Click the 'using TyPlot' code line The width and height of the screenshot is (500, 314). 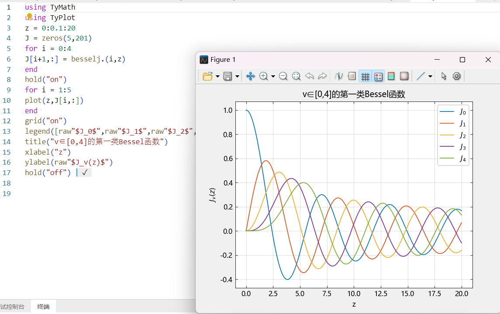50,17
